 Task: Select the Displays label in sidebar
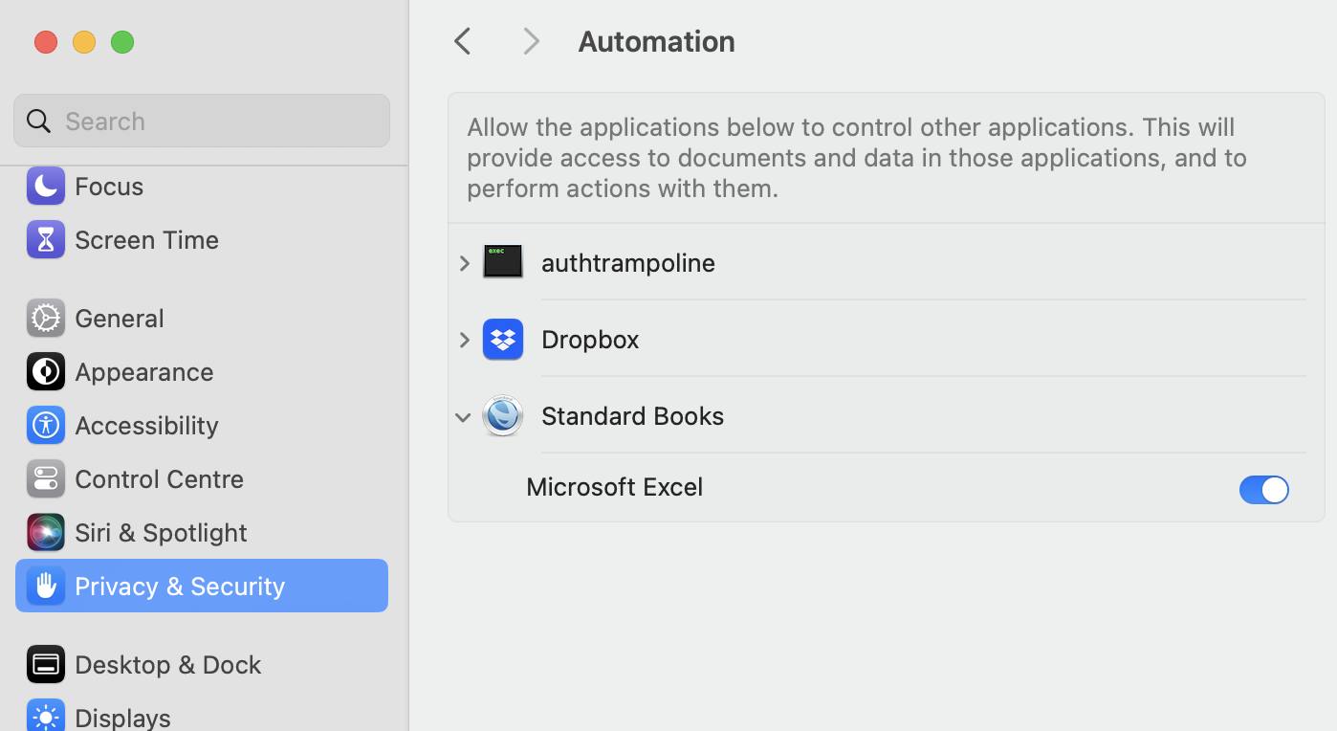[x=122, y=718]
